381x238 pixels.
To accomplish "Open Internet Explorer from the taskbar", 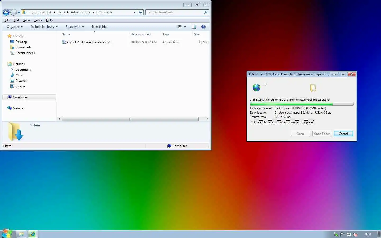I will (x=33, y=234).
